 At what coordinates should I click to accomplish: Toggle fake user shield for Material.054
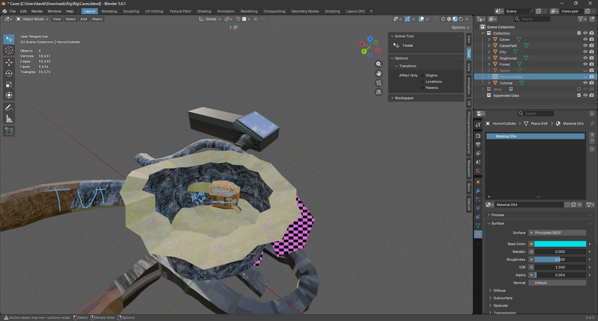tap(567, 205)
